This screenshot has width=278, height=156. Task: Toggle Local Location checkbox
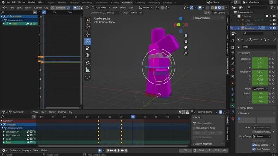pyautogui.click(x=253, y=145)
